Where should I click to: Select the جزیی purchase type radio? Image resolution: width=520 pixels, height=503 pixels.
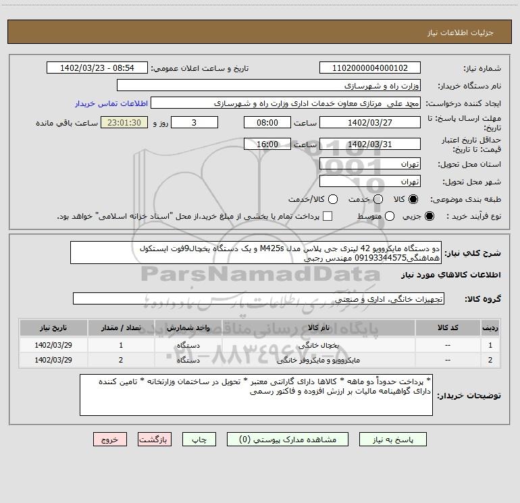click(x=429, y=216)
